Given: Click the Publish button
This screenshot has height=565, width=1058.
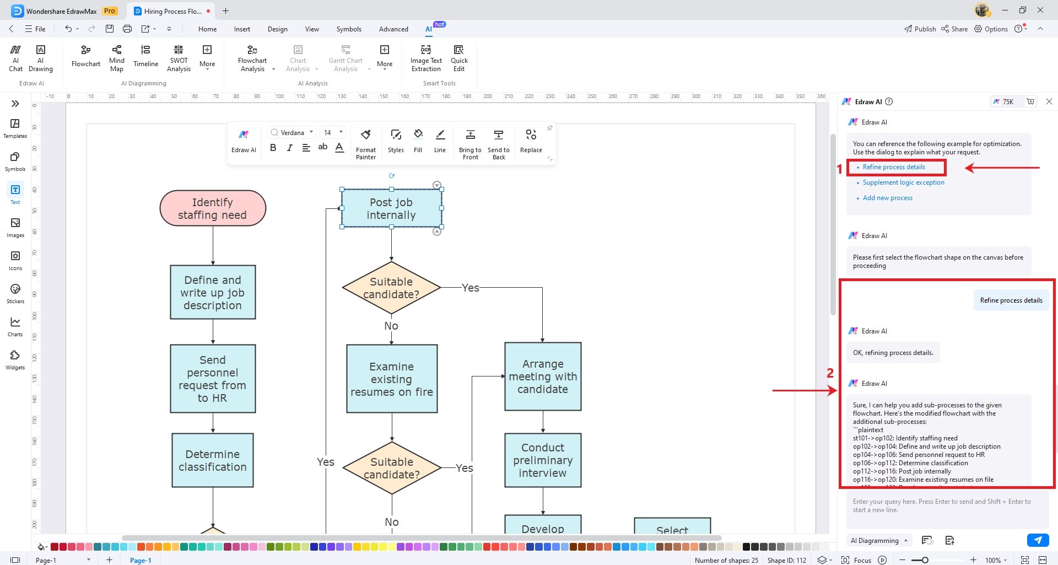Looking at the screenshot, I should (x=920, y=29).
